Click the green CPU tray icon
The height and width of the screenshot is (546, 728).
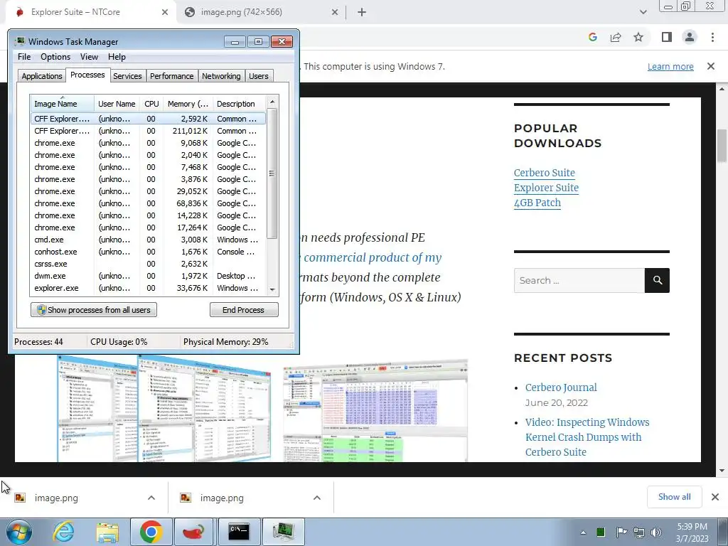click(x=600, y=532)
